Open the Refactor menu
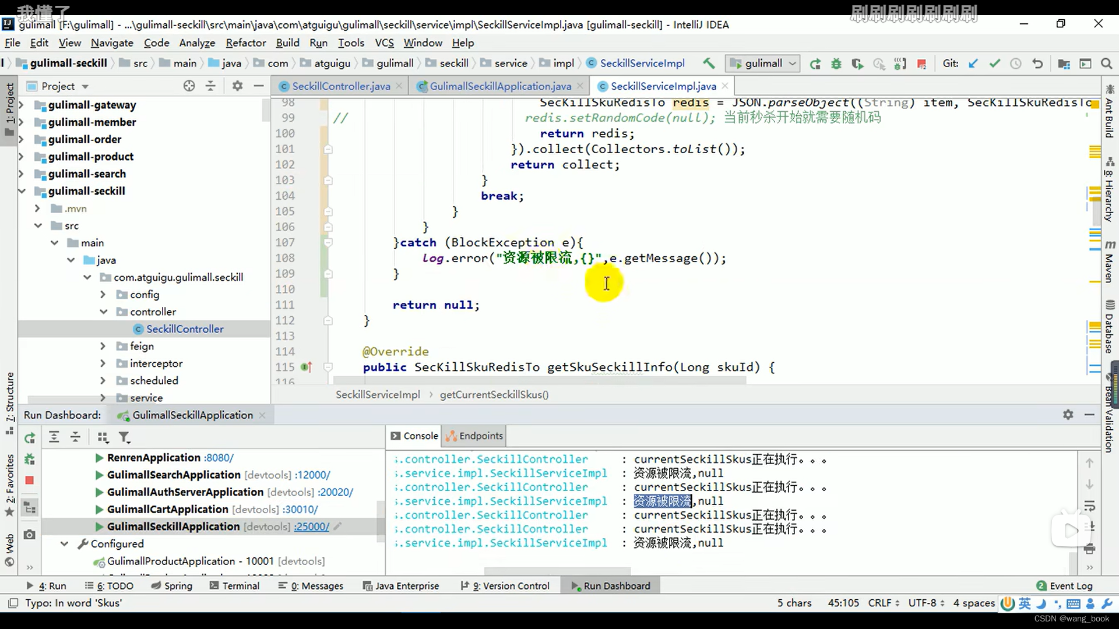1119x629 pixels. (245, 43)
